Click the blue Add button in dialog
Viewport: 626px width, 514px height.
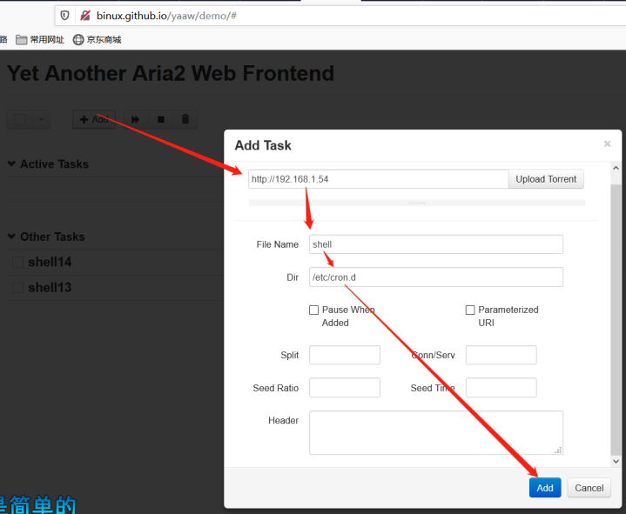(545, 488)
